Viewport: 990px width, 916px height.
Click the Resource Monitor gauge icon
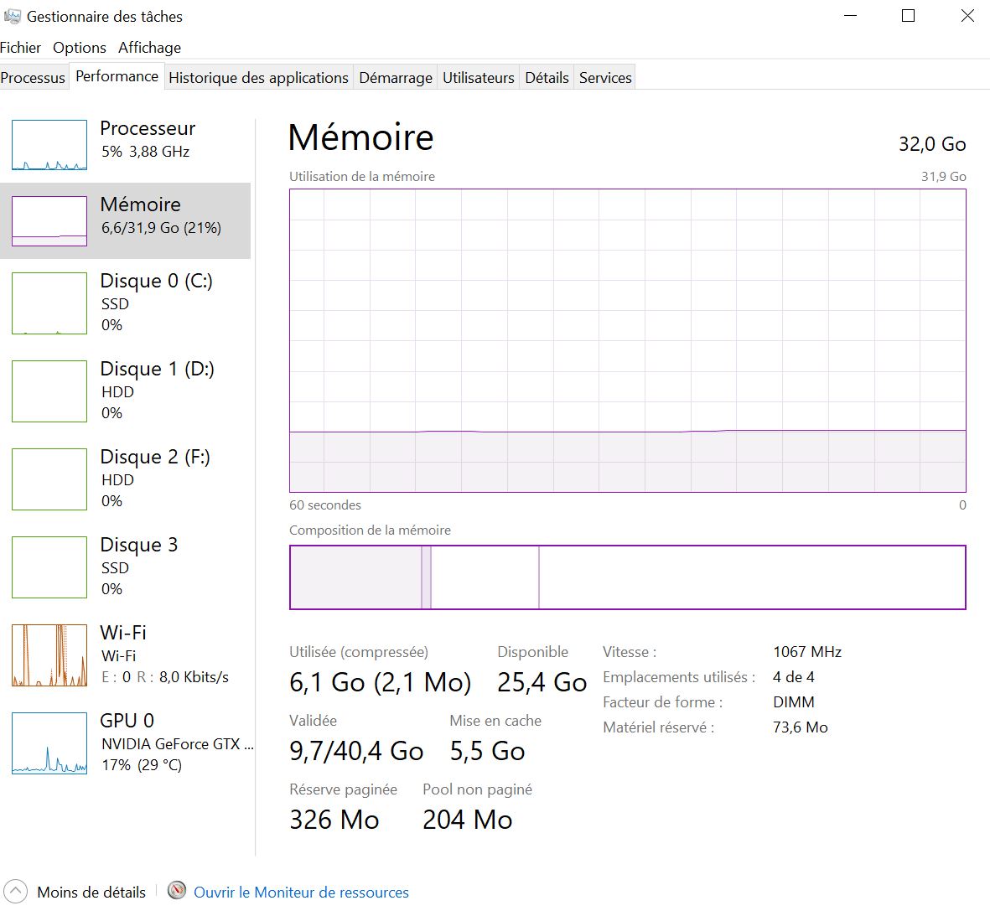177,891
